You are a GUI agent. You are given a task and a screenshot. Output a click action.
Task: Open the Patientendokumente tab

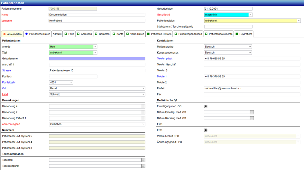click(x=220, y=34)
